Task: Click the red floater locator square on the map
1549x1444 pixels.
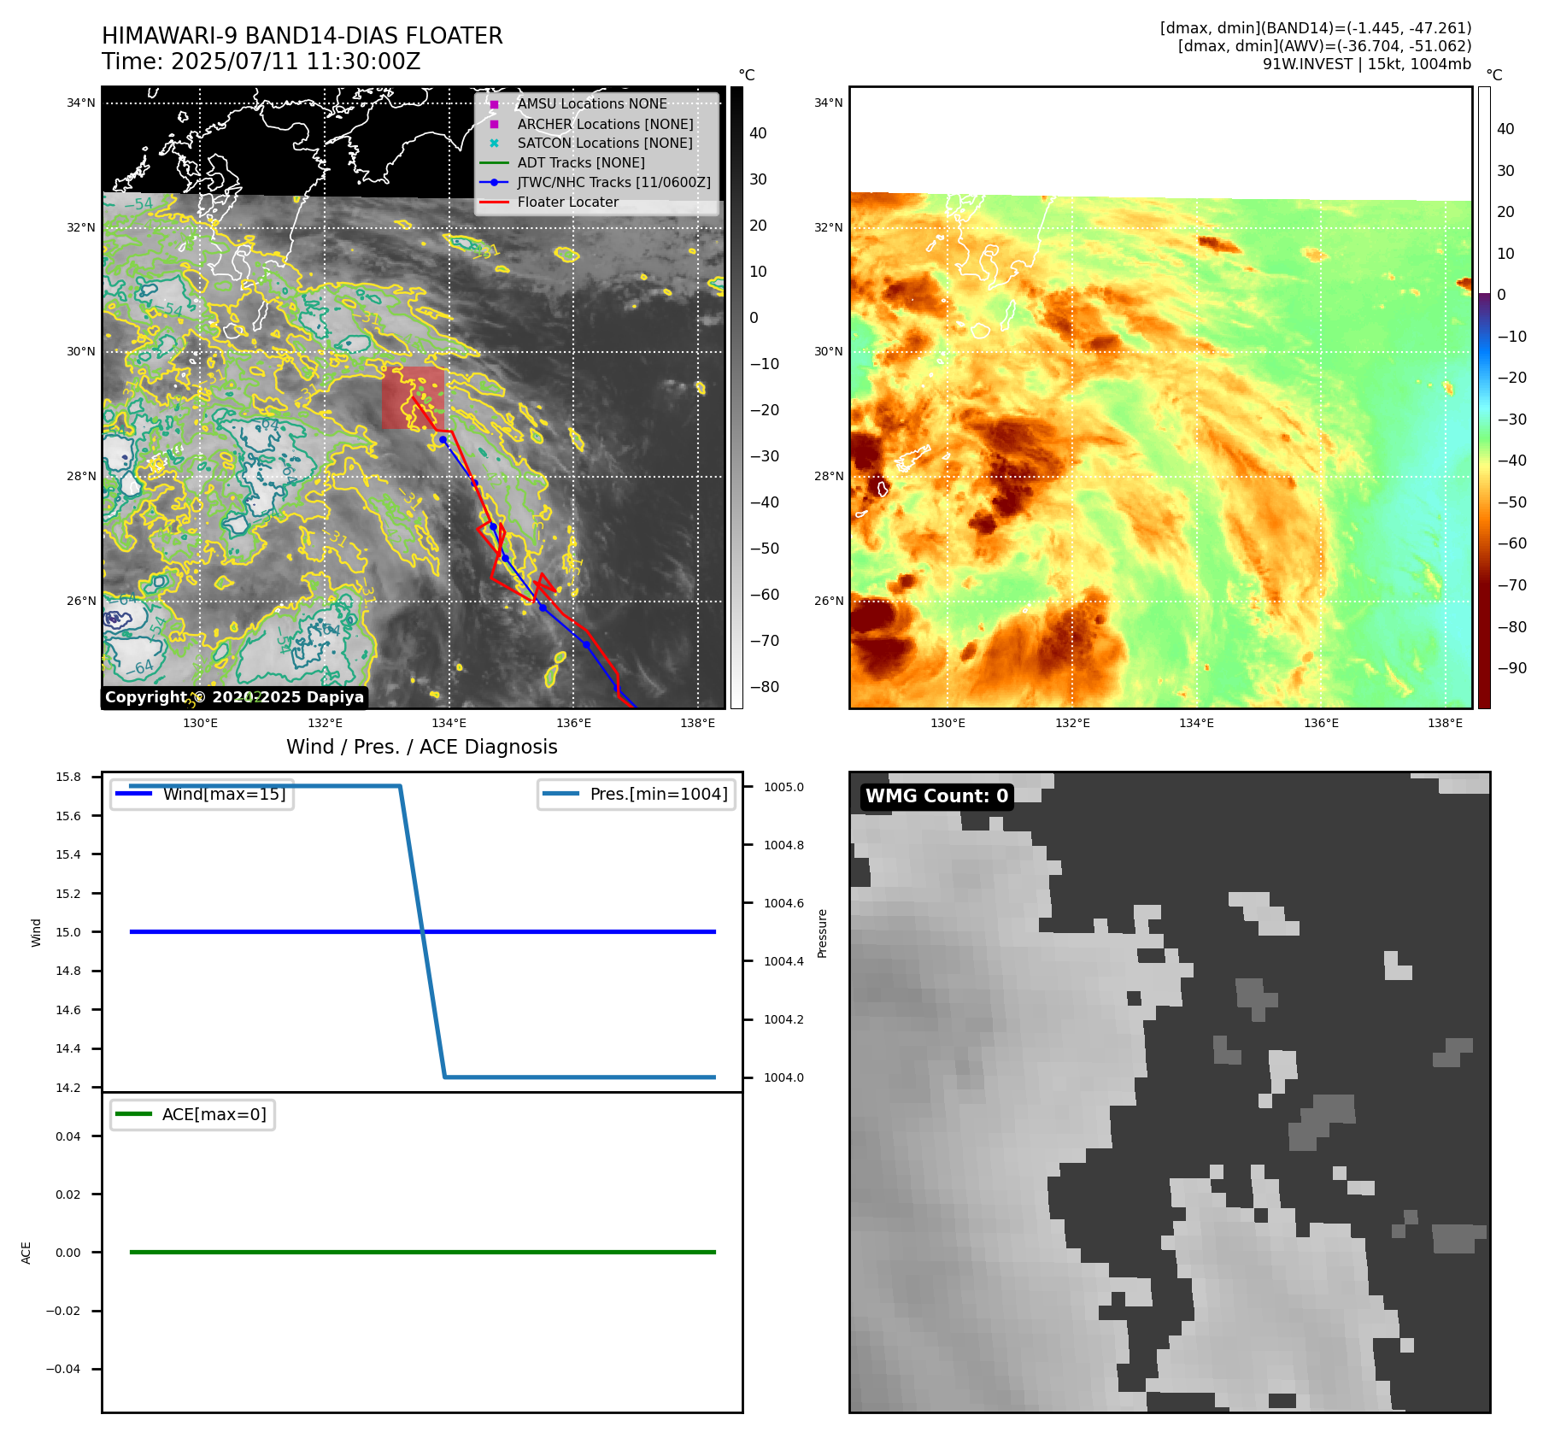Action: 414,398
